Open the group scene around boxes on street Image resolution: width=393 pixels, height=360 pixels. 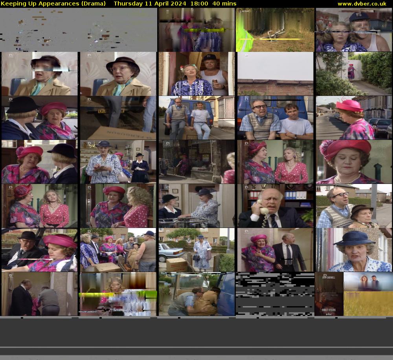pos(118,250)
